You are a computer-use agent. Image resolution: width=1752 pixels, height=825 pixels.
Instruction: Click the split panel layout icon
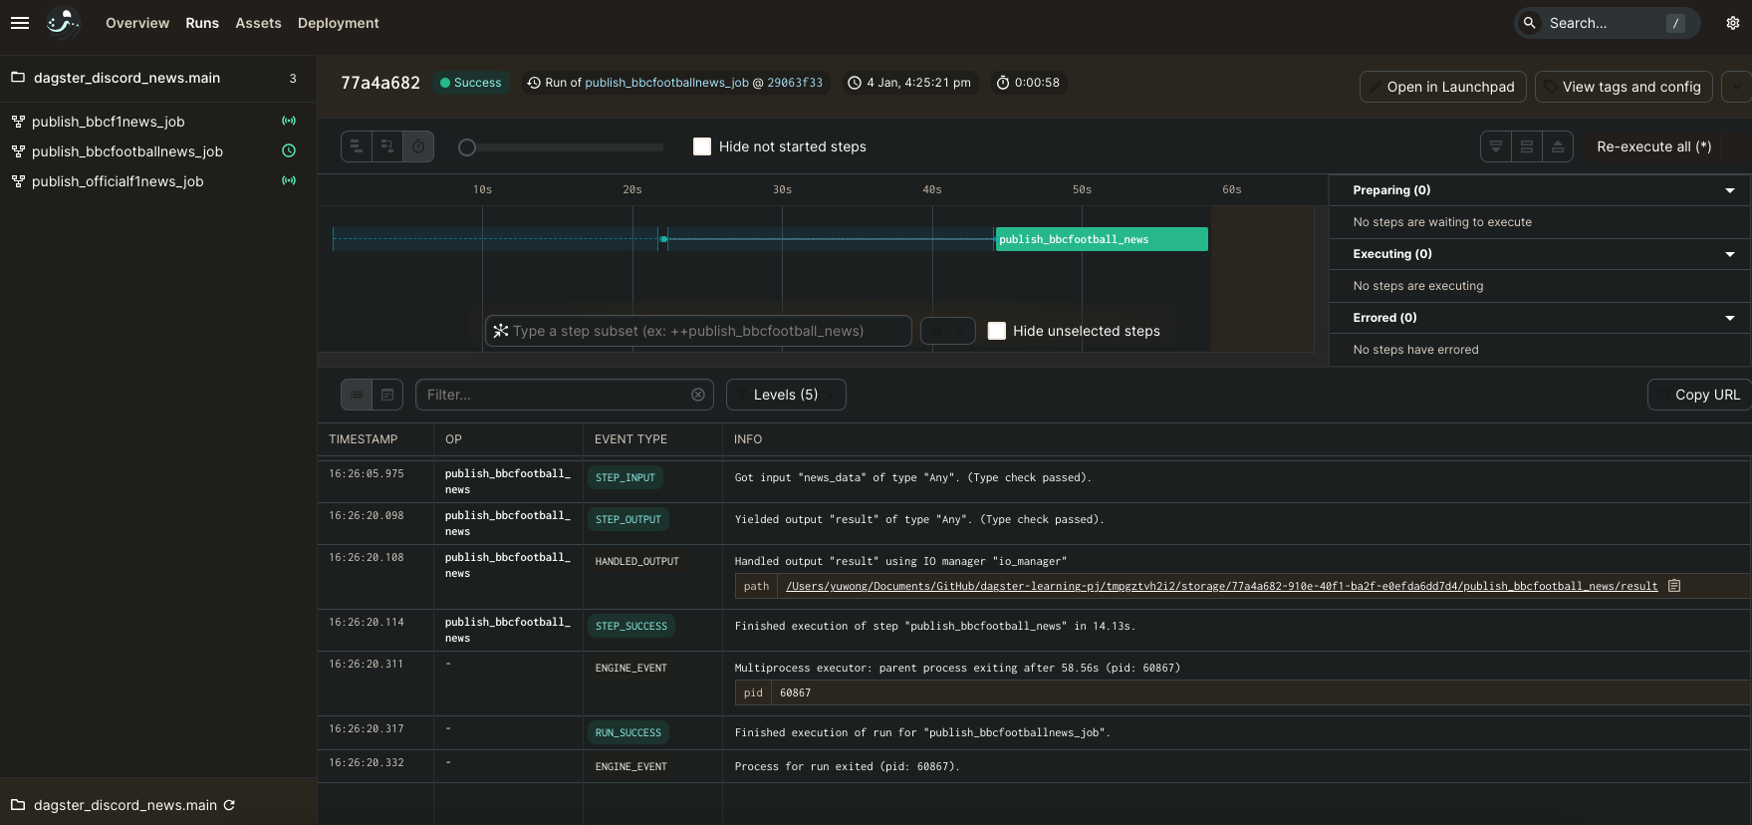point(1527,146)
